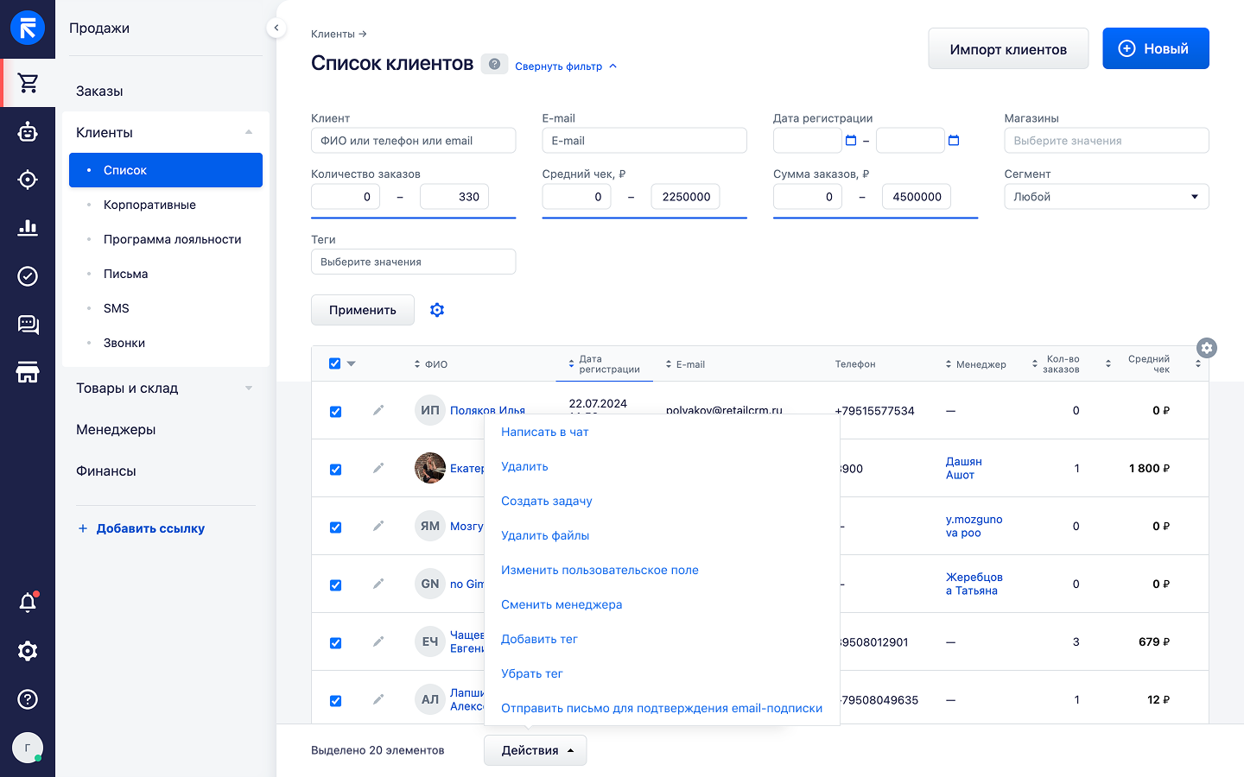Choose Добавить тег in the actions menu

click(x=539, y=639)
